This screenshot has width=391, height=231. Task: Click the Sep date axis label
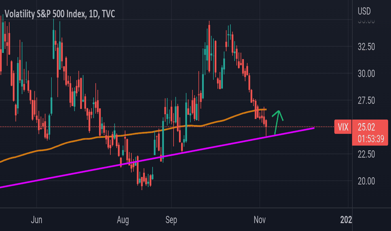(171, 220)
